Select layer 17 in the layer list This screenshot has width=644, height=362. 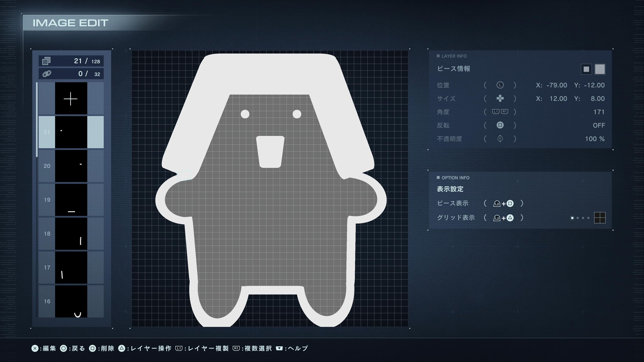[x=71, y=268]
